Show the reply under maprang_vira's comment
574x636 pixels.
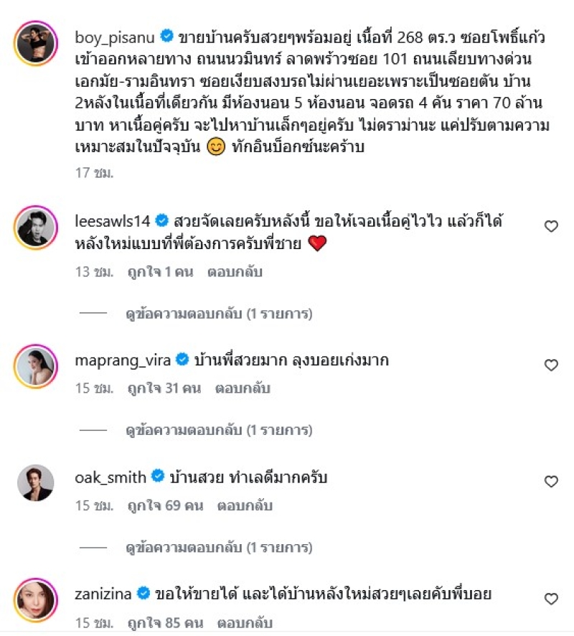(x=219, y=430)
